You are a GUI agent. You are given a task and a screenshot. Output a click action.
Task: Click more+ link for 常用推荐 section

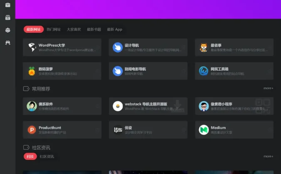pyautogui.click(x=268, y=88)
